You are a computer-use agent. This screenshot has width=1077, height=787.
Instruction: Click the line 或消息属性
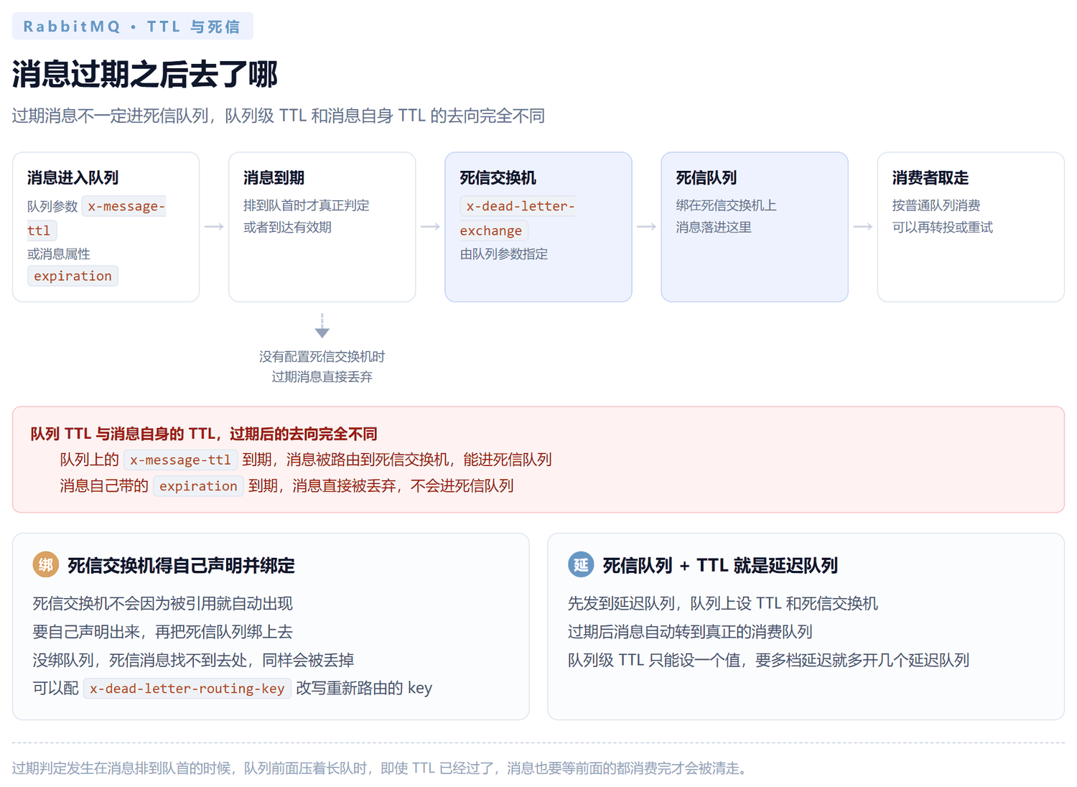click(x=59, y=253)
